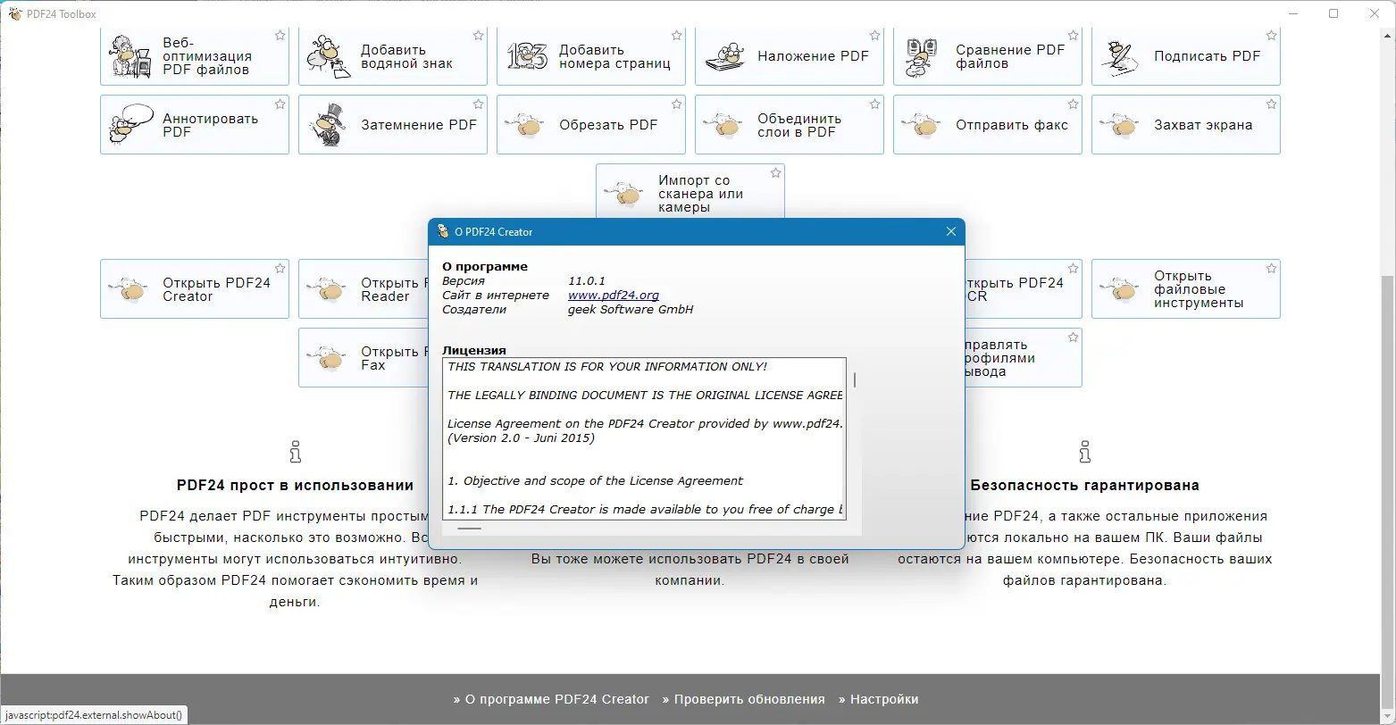This screenshot has height=725, width=1396.
Task: Launch the add watermark tool (Добавить водяной знак) icon
Action: point(327,56)
